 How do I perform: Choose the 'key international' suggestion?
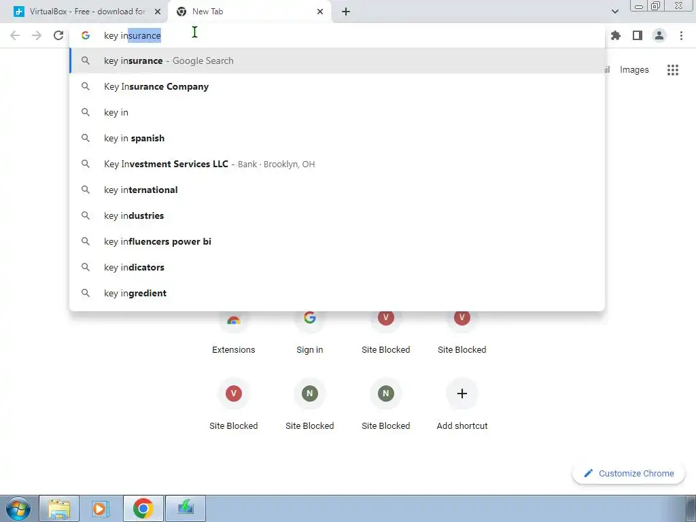337,190
